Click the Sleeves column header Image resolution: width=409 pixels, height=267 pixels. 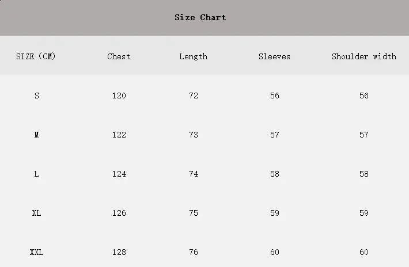(274, 56)
